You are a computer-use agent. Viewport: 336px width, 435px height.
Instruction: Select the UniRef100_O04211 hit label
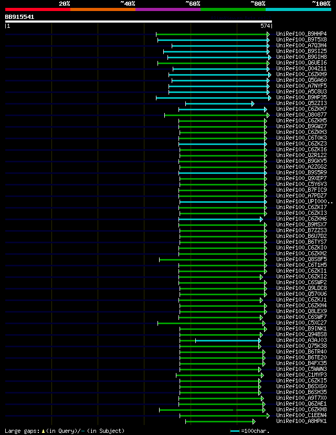301,68
